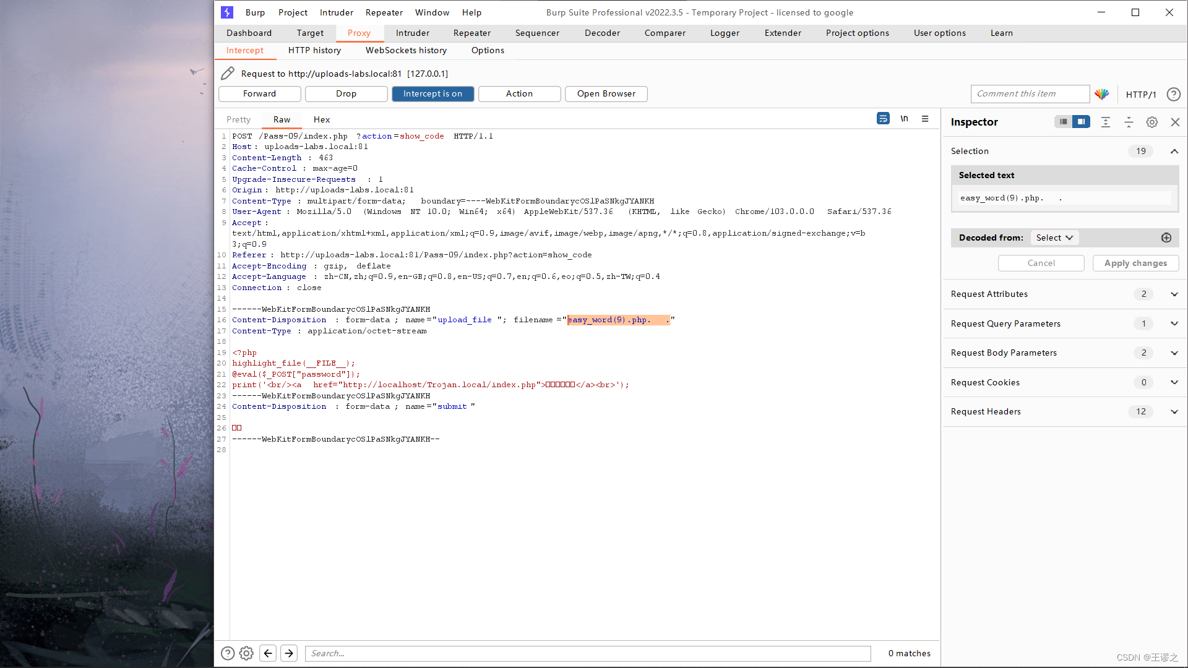This screenshot has height=668, width=1188.
Task: Open the Action dropdown button
Action: pos(519,93)
